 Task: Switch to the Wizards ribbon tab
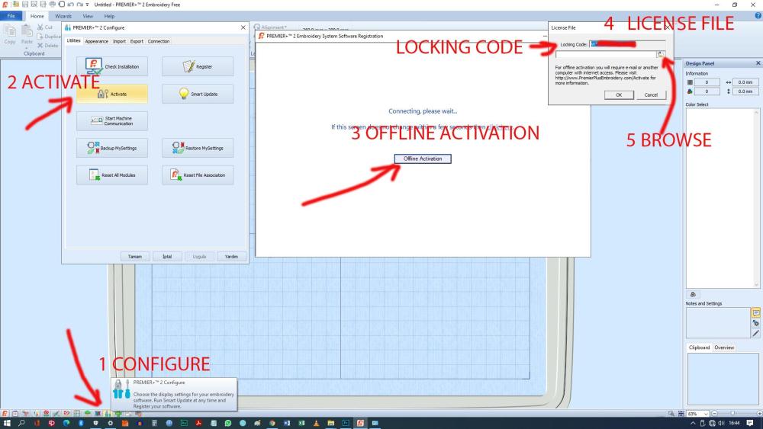[63, 16]
